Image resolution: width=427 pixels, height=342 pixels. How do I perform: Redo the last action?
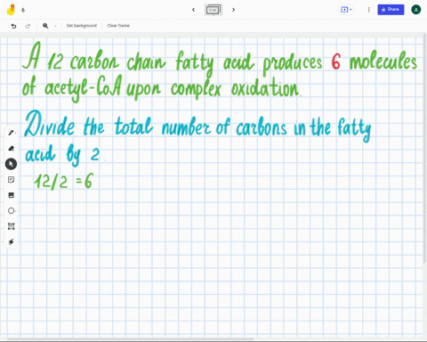[x=28, y=26]
